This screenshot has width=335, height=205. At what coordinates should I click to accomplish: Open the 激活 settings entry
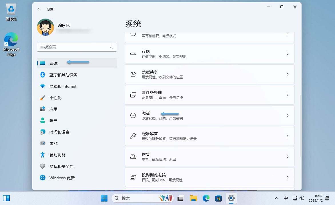click(x=210, y=116)
